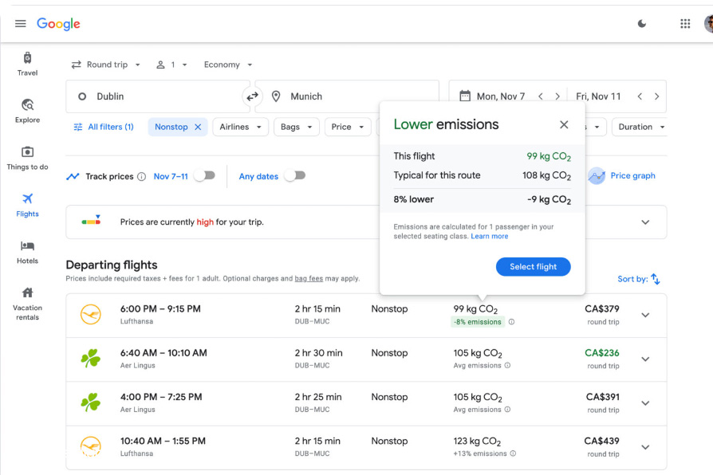Click Lufthansa logo on 10:40 AM flight
This screenshot has height=475, width=713.
pos(91,446)
